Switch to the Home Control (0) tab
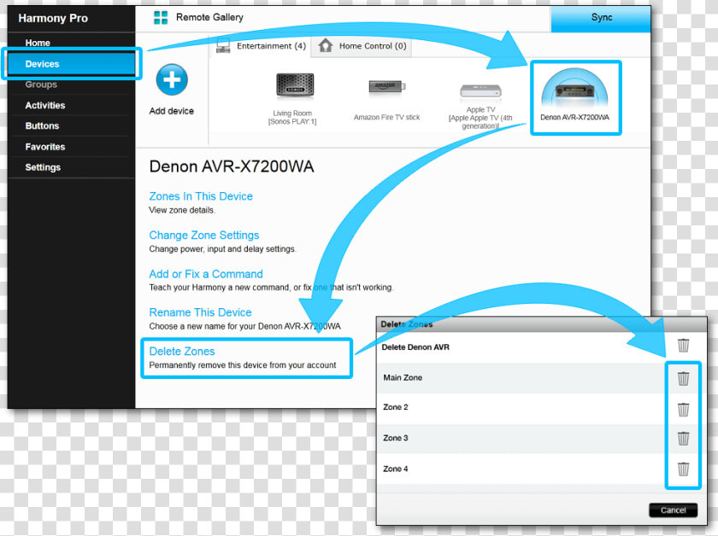718x536 pixels. coord(362,46)
